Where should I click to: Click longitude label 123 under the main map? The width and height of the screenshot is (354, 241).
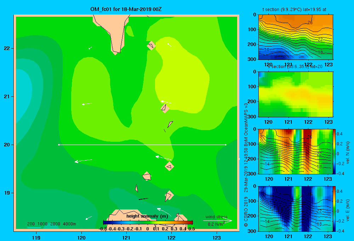(217, 237)
